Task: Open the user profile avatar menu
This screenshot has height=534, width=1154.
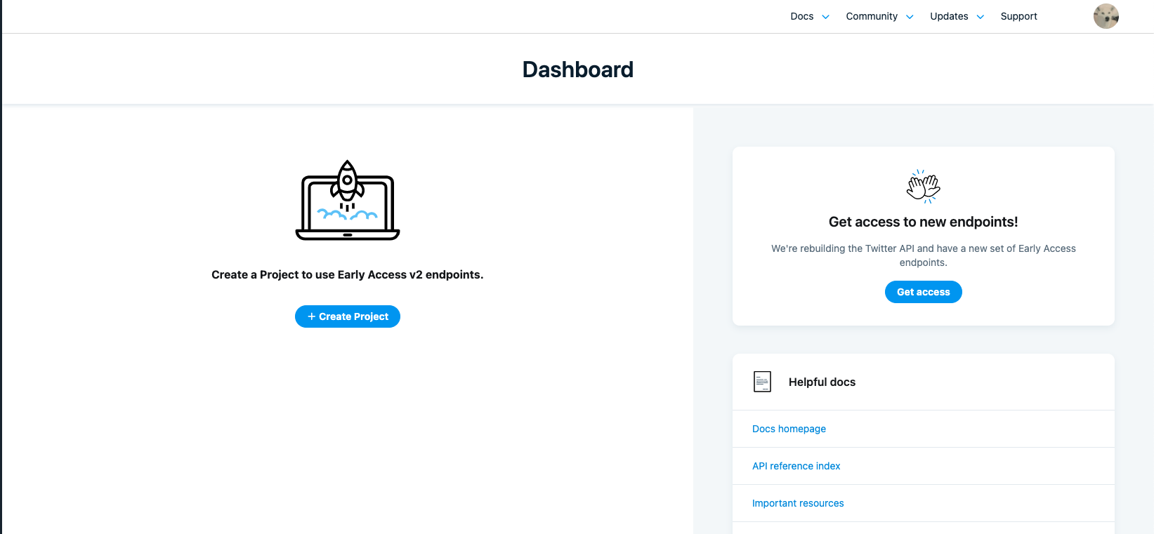Action: click(x=1106, y=16)
